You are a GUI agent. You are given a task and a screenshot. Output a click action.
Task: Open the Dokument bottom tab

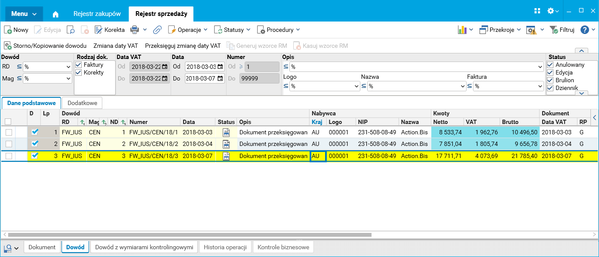pyautogui.click(x=42, y=247)
